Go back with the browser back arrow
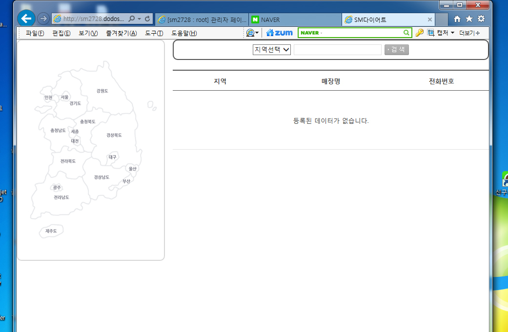 pyautogui.click(x=26, y=19)
